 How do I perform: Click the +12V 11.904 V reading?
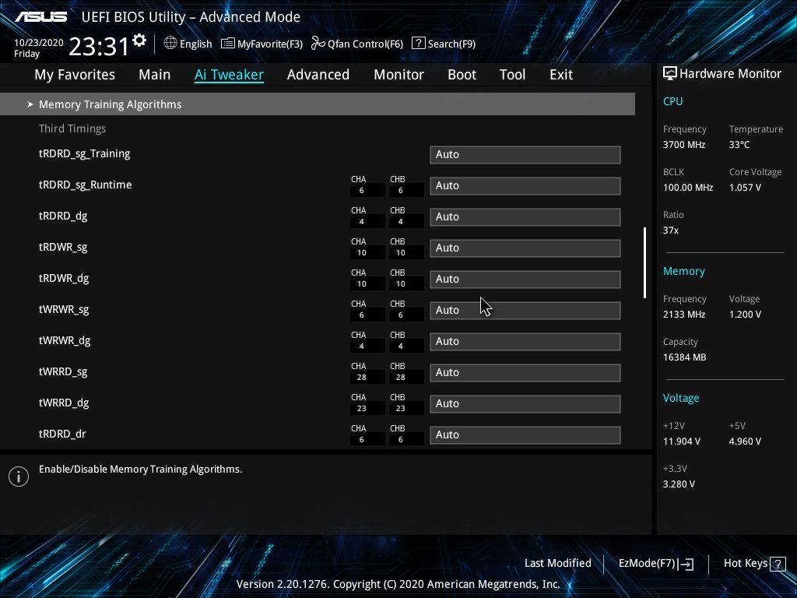point(681,441)
